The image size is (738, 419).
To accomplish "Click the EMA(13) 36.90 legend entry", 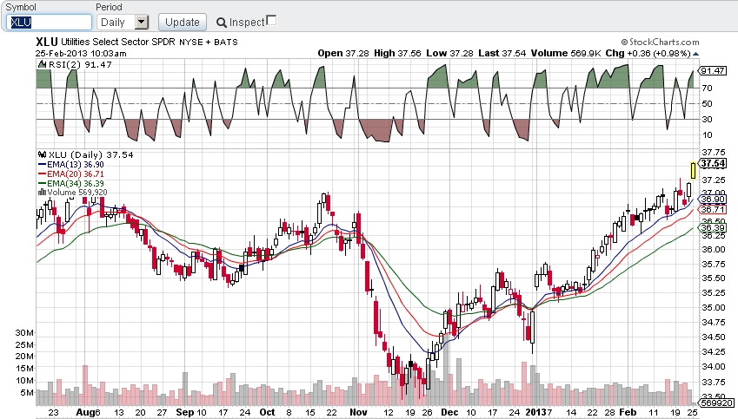I will tap(71, 165).
